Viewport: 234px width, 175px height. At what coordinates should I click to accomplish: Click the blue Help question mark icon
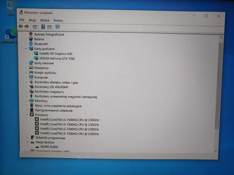tap(43, 27)
